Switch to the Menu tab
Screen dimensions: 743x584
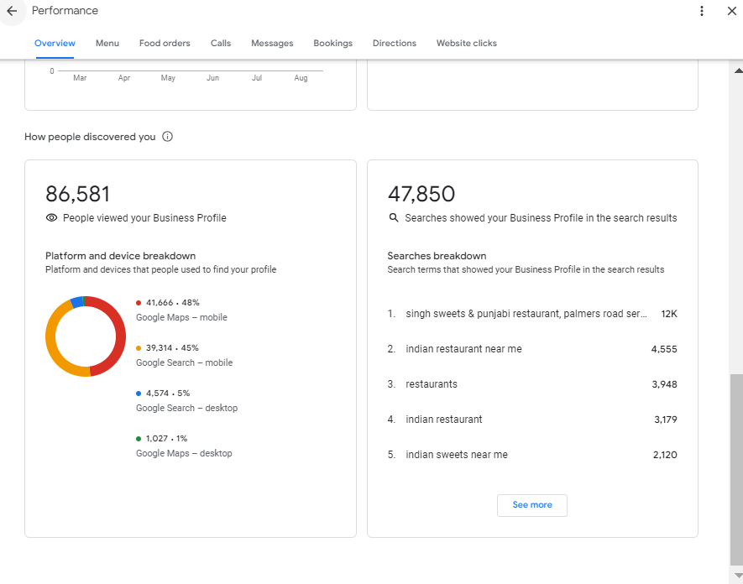107,43
